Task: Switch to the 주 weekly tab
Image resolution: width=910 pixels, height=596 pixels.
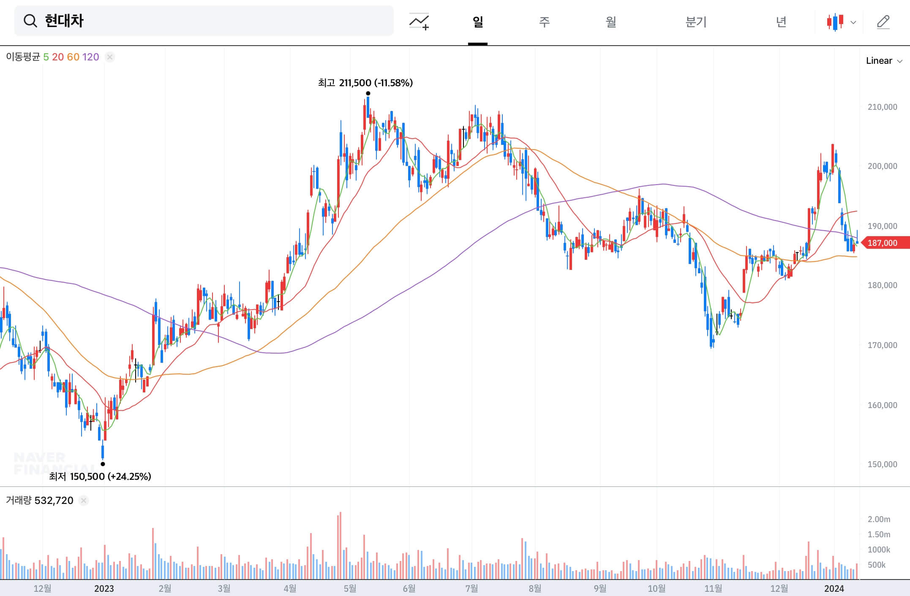Action: [544, 22]
